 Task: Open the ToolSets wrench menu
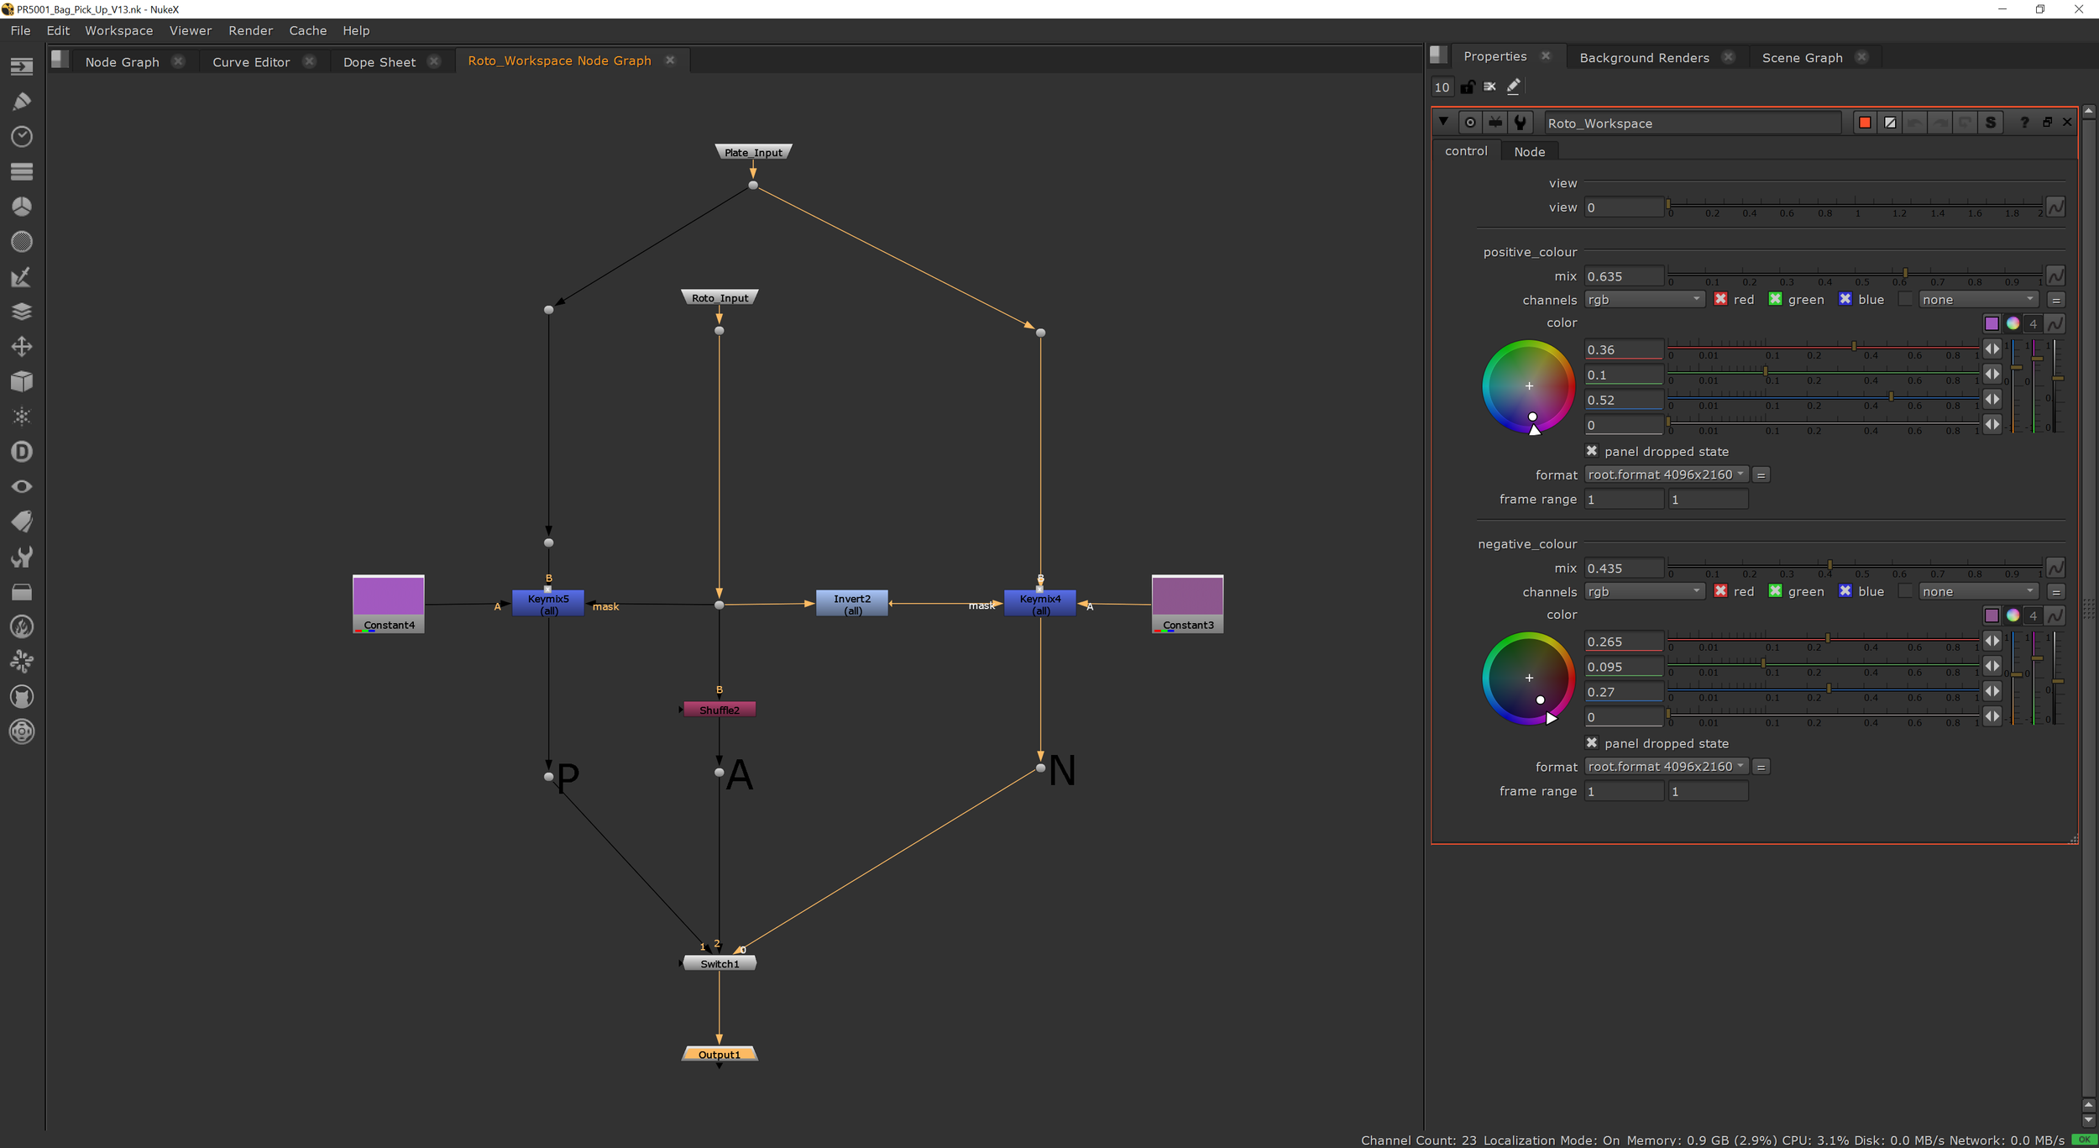click(x=22, y=557)
